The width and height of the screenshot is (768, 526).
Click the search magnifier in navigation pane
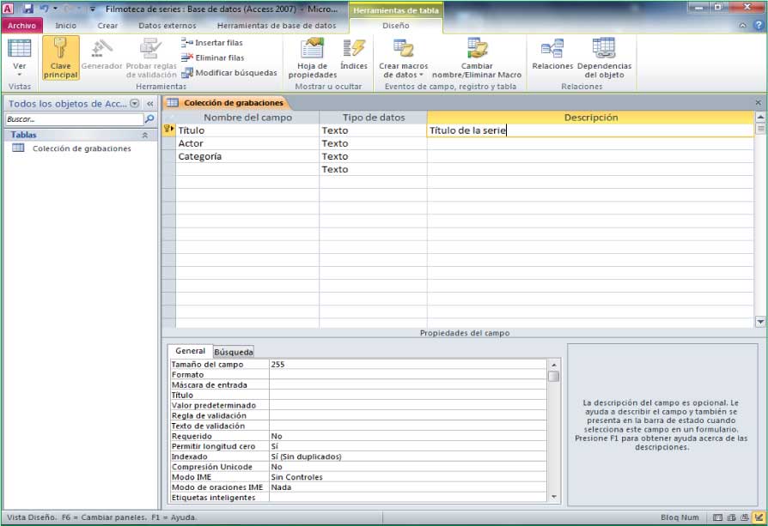[x=149, y=119]
